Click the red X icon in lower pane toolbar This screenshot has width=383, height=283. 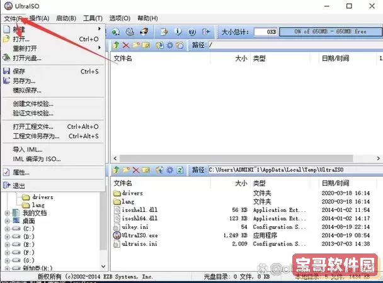[x=135, y=170]
